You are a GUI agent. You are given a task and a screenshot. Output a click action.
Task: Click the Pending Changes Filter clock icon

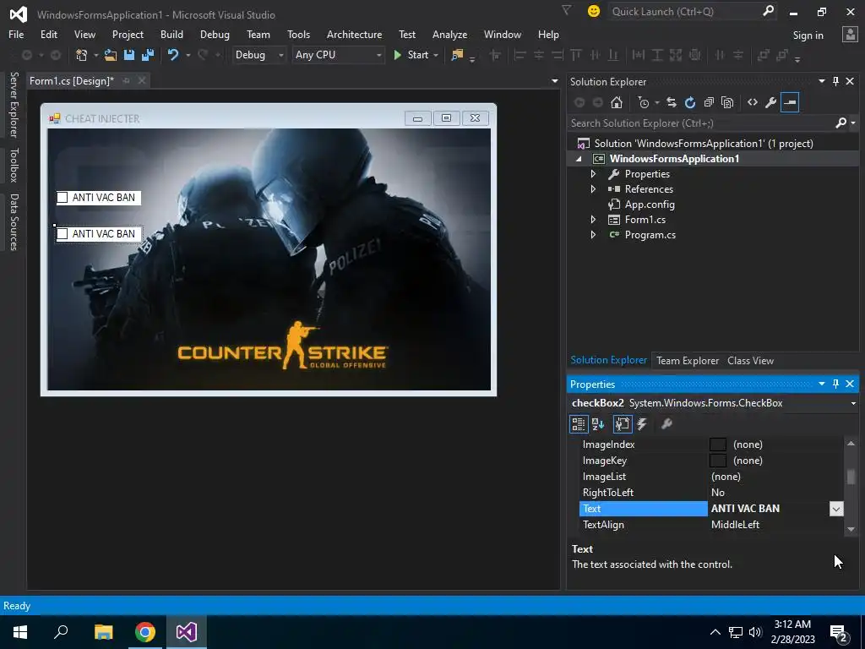pyautogui.click(x=643, y=102)
